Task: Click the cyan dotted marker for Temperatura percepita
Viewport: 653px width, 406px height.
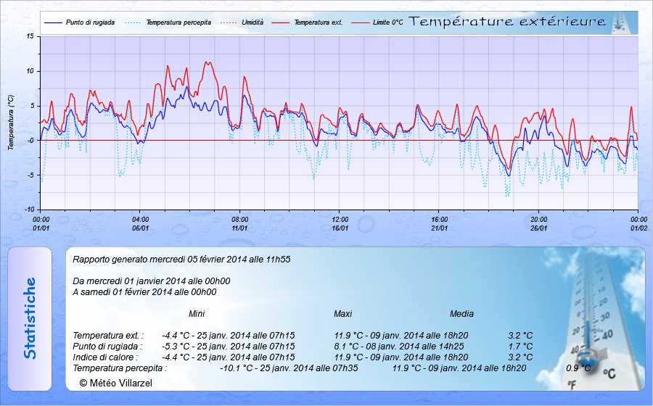Action: 133,23
